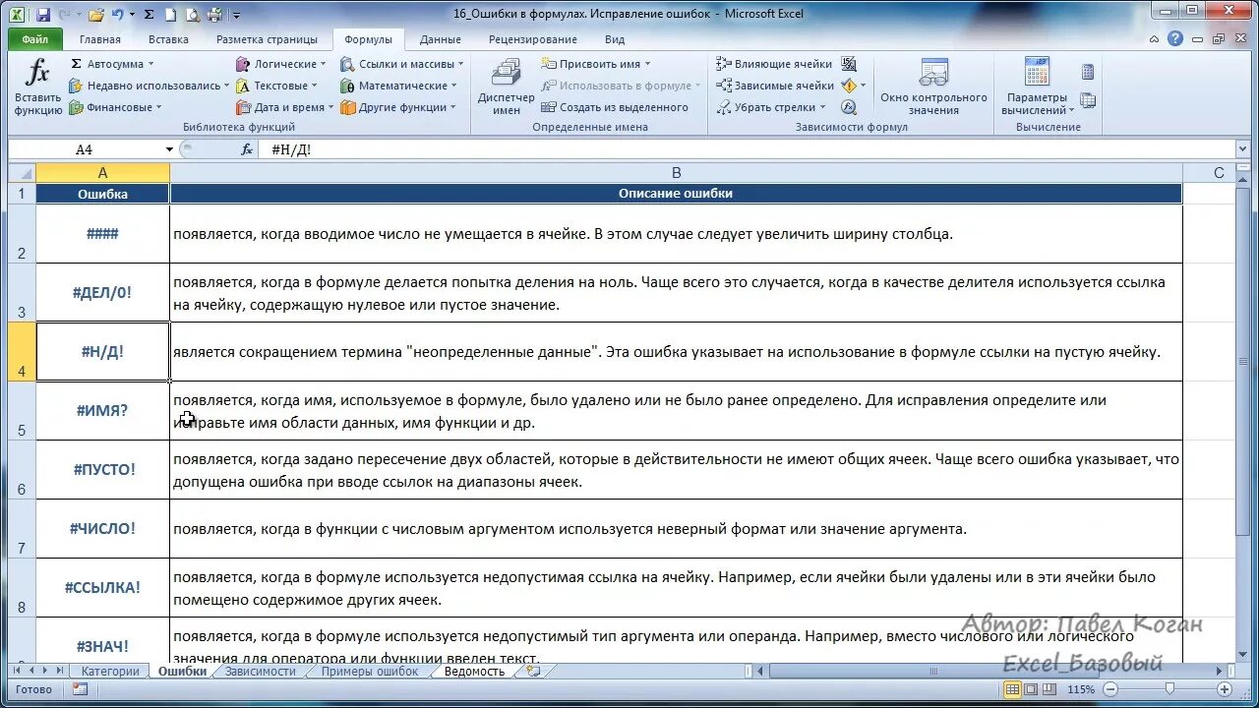The image size is (1259, 708).
Task: Open the Примеры ошибок sheet tab
Action: click(x=369, y=672)
